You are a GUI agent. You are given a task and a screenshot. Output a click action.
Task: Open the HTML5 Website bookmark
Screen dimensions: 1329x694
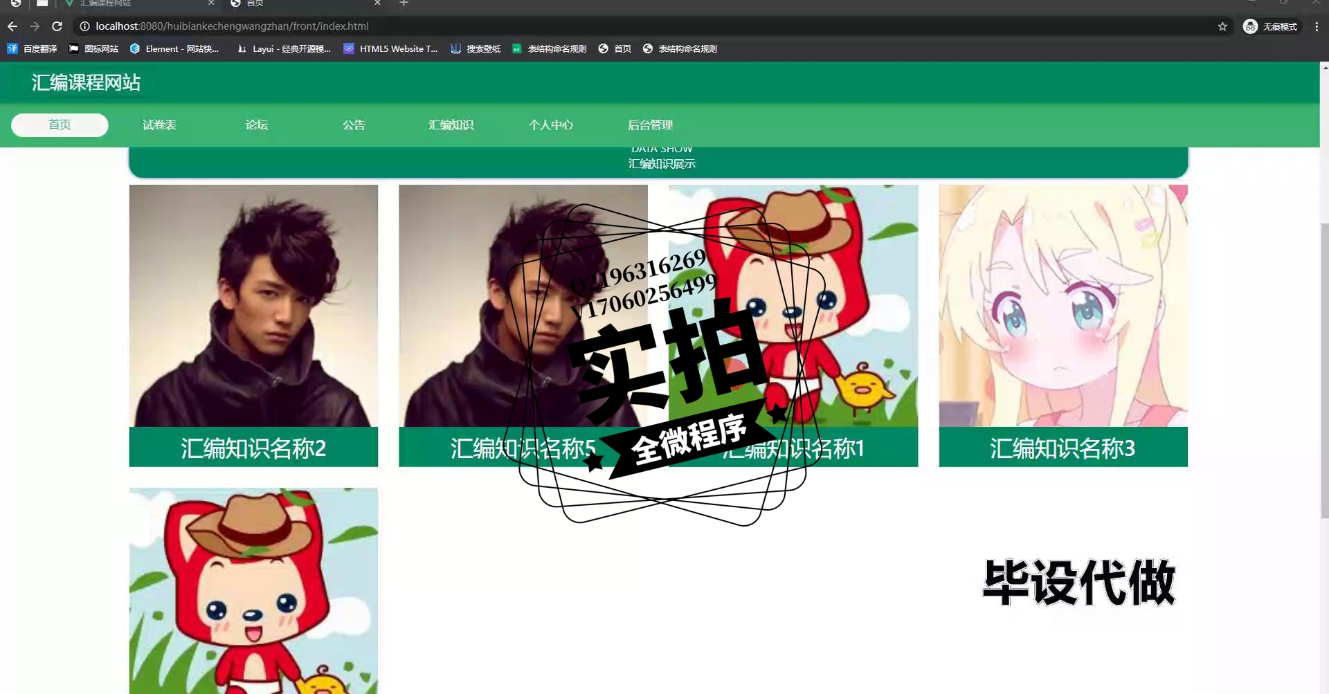pos(391,48)
